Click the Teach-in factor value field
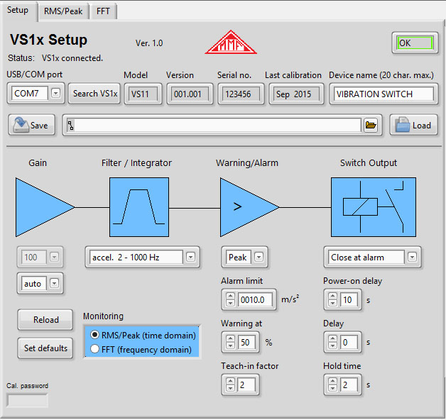This screenshot has width=446, height=420. click(x=246, y=385)
